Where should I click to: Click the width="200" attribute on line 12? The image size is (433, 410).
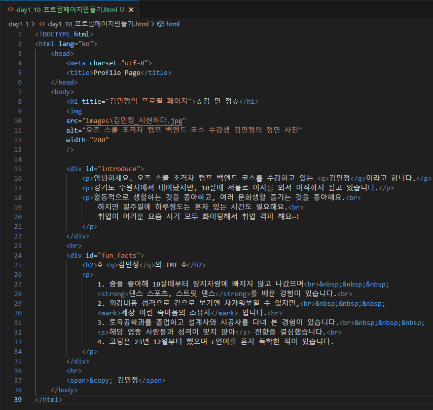tap(88, 140)
